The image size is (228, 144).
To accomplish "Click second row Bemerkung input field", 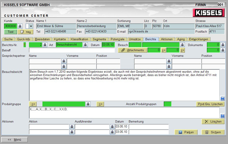I will [149, 132].
